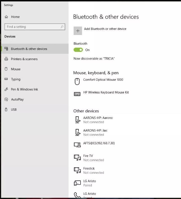Click the Comfort Optical Mouse 1000 icon
This screenshot has height=199, width=181.
[77, 82]
